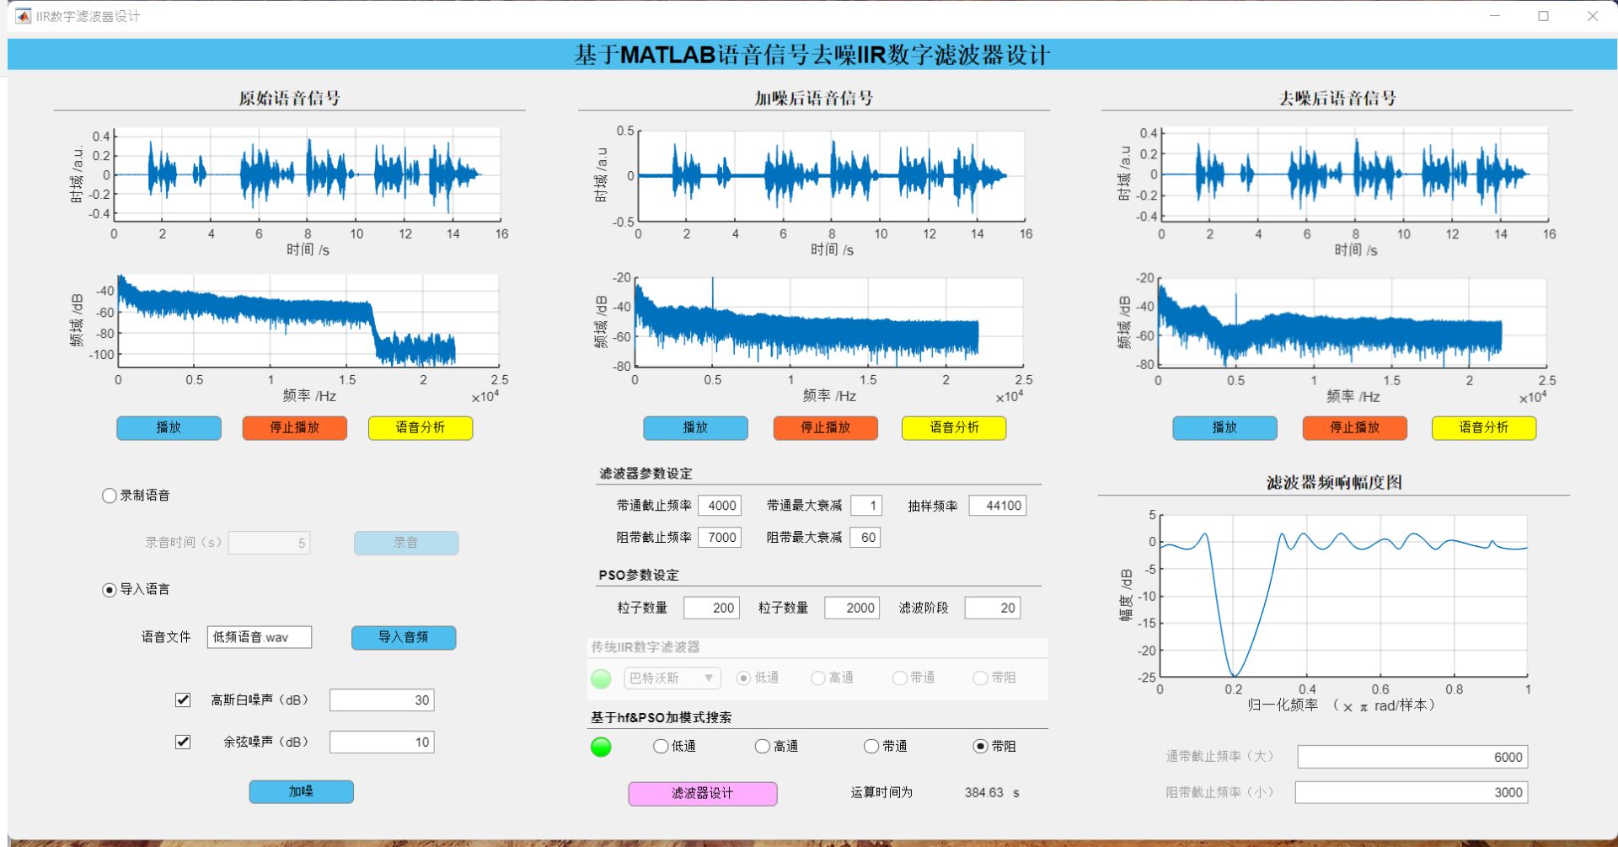Toggle the 高斯白噪声 checkbox
1618x847 pixels.
[x=183, y=700]
